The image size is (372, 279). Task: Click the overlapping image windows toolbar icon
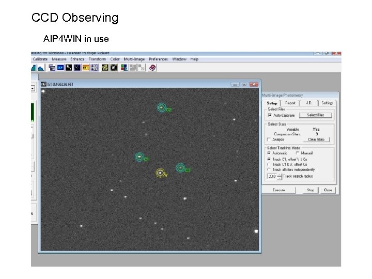point(52,68)
